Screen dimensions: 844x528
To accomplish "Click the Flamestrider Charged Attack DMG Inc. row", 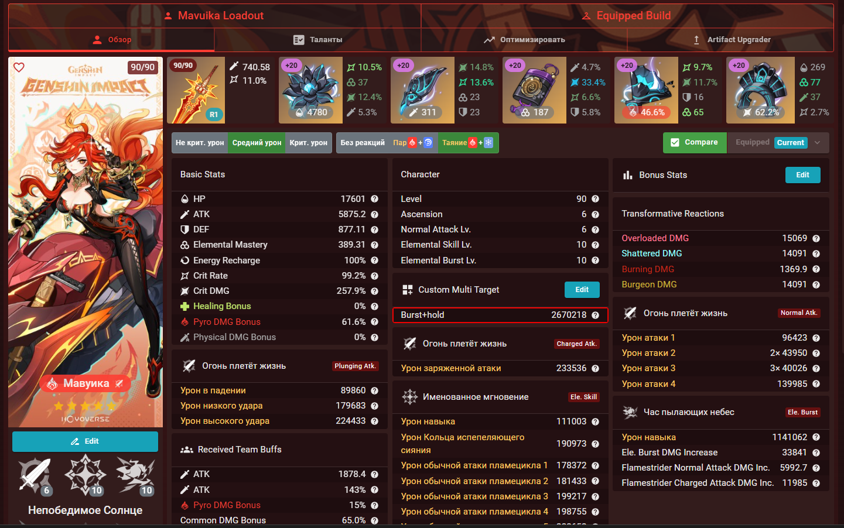I will point(720,483).
